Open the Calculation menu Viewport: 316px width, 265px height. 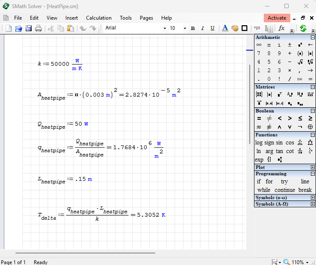(99, 18)
